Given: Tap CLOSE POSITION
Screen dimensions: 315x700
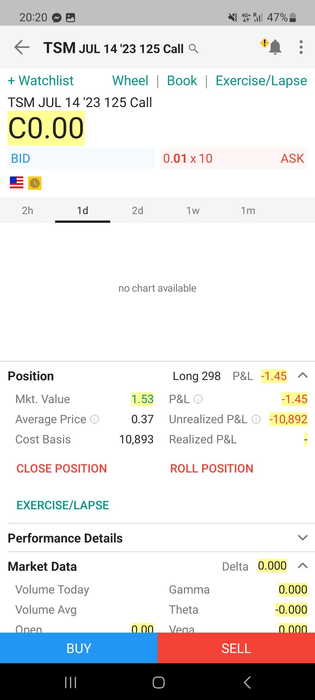Looking at the screenshot, I should pos(62,468).
